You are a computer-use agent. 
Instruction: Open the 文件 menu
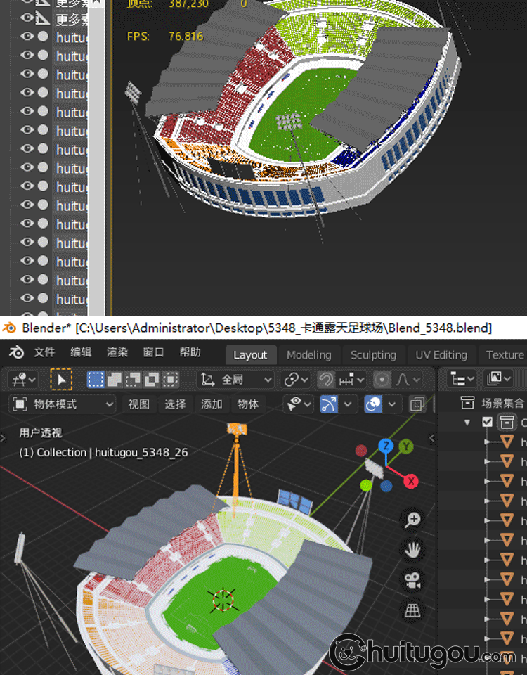tap(44, 353)
